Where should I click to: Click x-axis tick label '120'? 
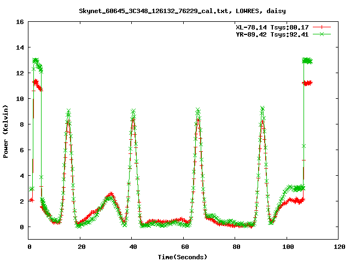pyautogui.click(x=340, y=247)
